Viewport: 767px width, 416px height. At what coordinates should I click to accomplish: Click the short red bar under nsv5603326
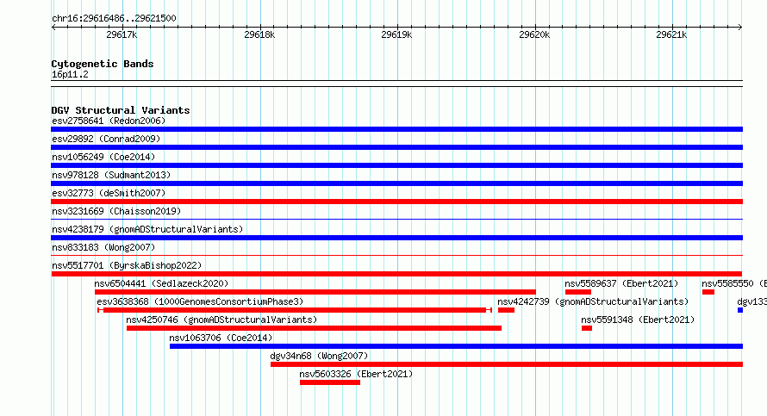[330, 382]
